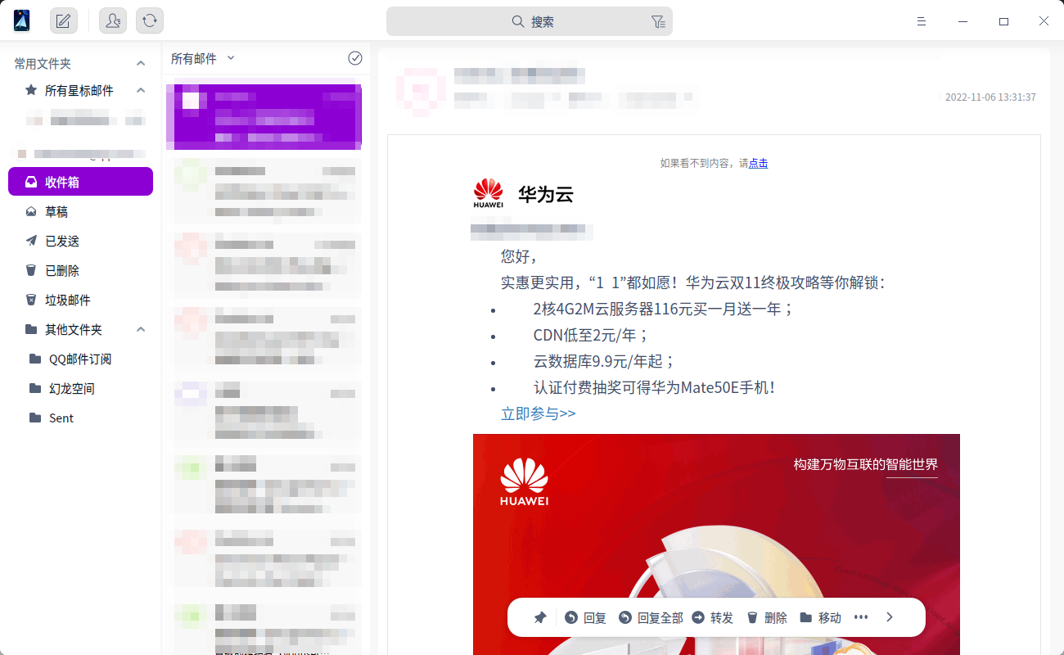Viewport: 1064px width, 655px height.
Task: Open the QQ邮件订阅 folder
Action: pos(80,359)
